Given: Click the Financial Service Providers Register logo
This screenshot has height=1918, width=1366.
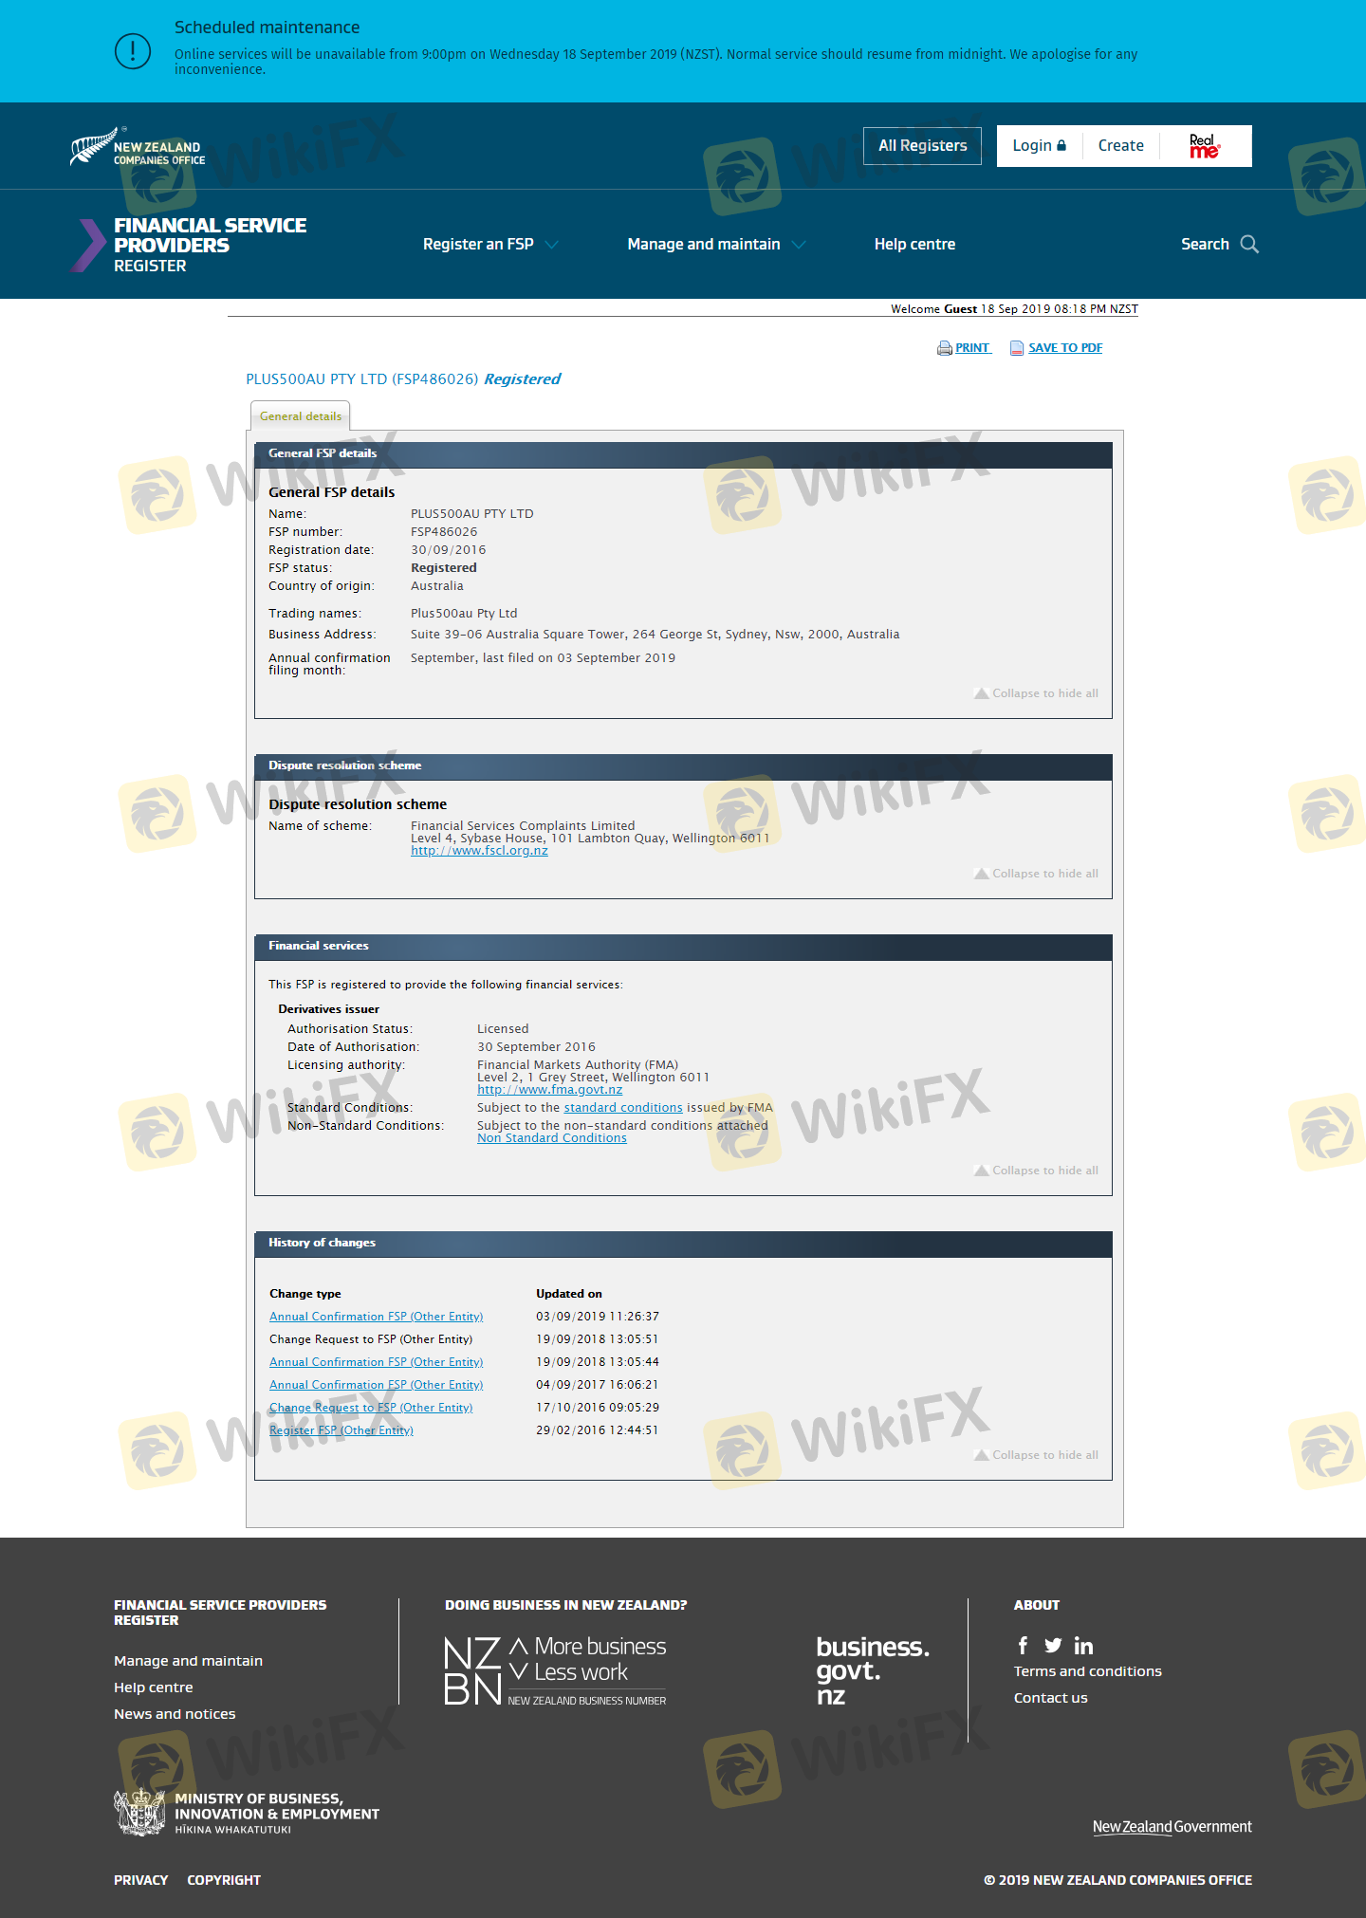Looking at the screenshot, I should click(189, 245).
